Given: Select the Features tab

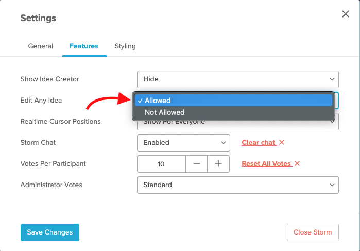Looking at the screenshot, I should pyautogui.click(x=84, y=46).
